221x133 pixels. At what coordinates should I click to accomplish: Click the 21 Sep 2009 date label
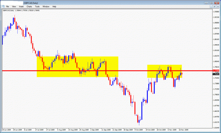tap(117, 130)
